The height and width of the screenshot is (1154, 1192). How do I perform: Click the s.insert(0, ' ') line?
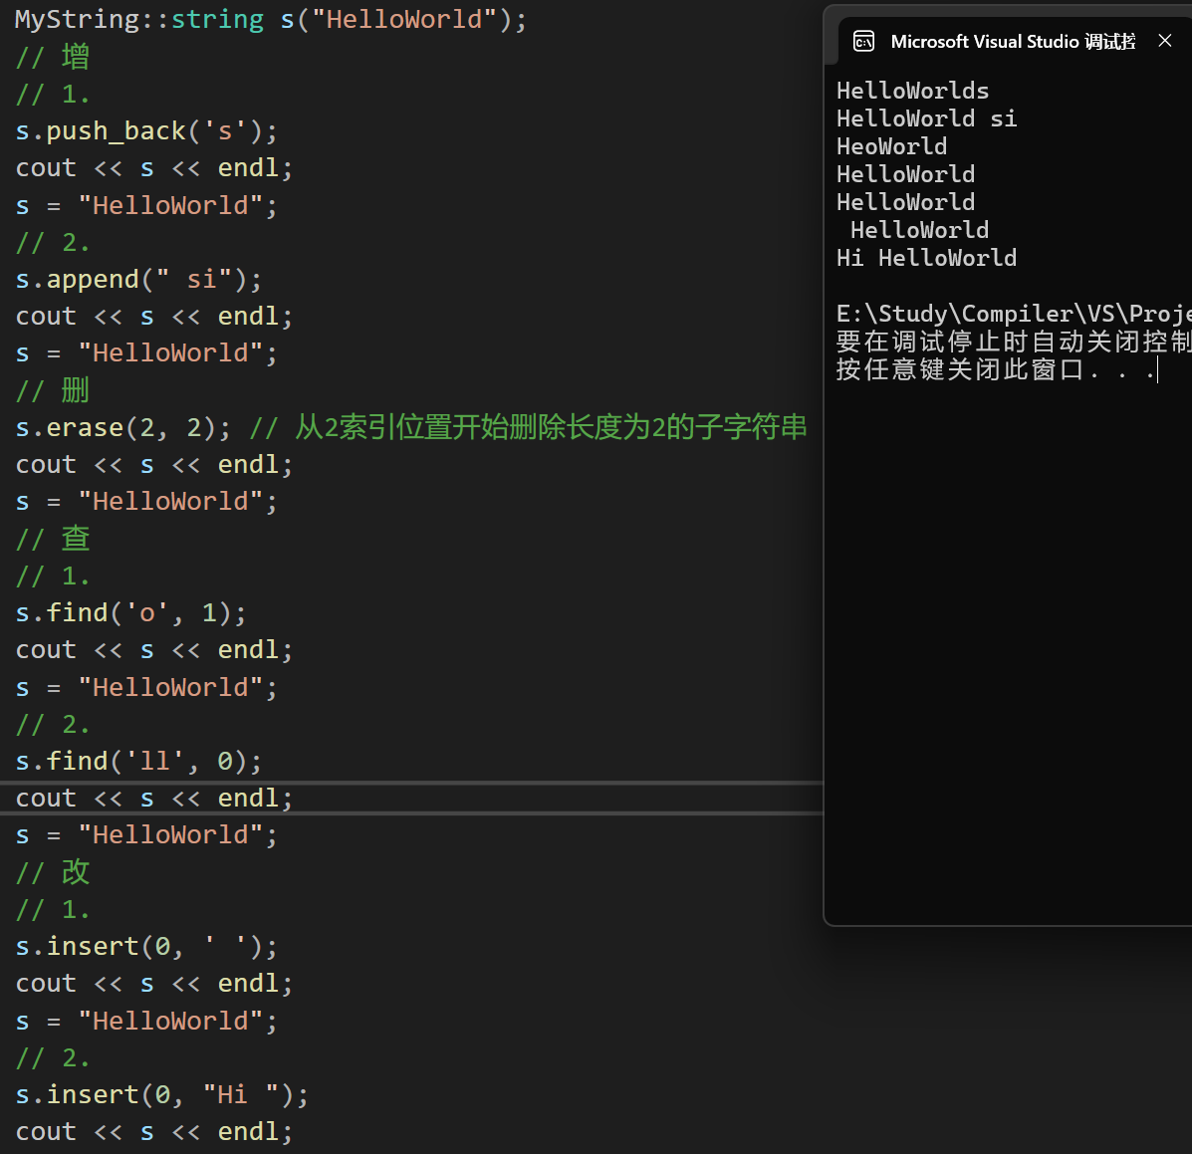pos(146,946)
